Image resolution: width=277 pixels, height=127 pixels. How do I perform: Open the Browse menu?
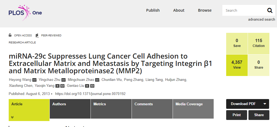[x=205, y=10]
